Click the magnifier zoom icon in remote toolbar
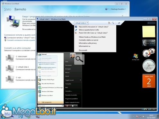159x119 pixels. click(113, 23)
